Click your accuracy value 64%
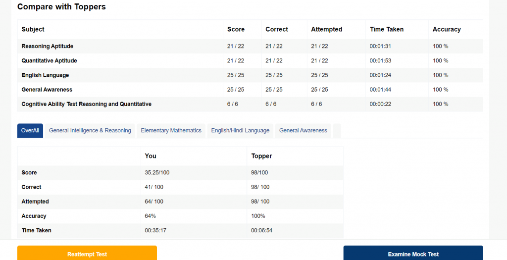The image size is (507, 260). [x=151, y=216]
